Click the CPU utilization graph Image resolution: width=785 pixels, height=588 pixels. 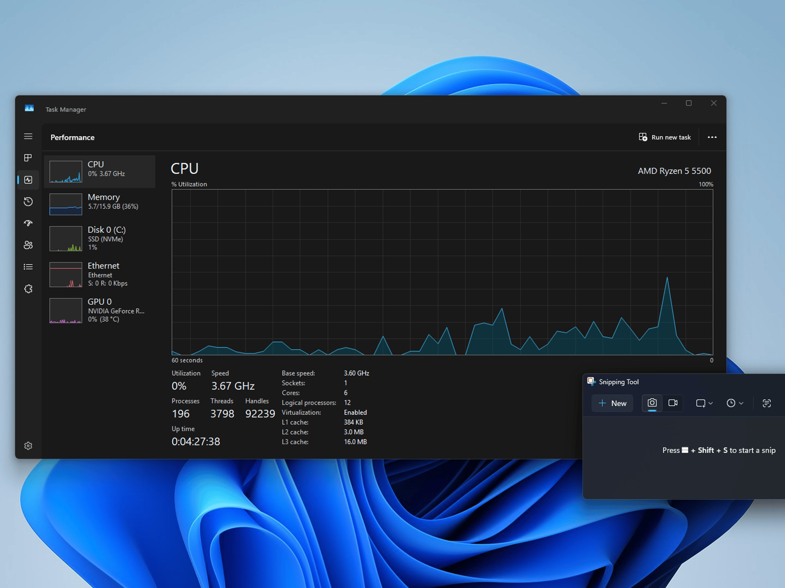click(x=442, y=272)
